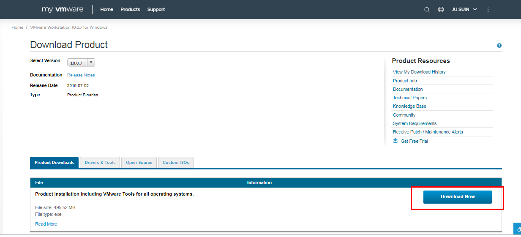
Task: Click the release date 2015-07-02
Action: point(78,85)
